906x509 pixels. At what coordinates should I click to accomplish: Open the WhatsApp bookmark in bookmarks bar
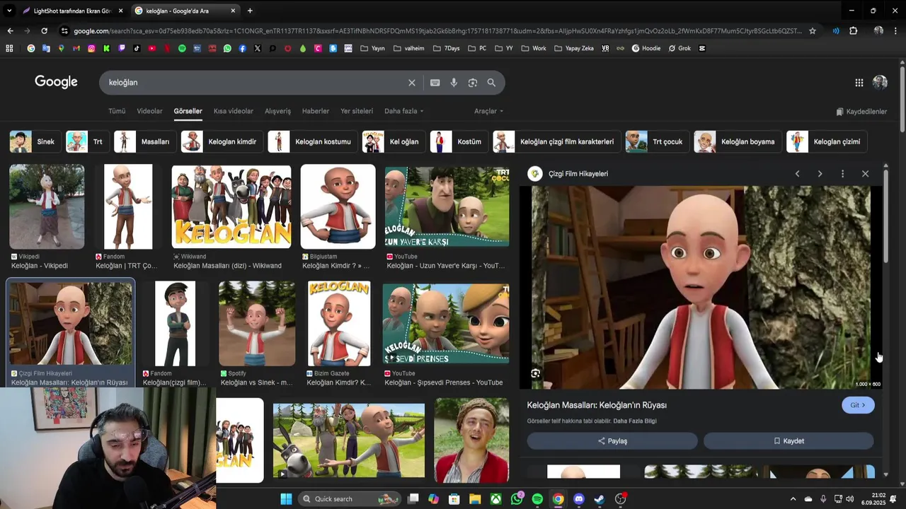pyautogui.click(x=227, y=49)
